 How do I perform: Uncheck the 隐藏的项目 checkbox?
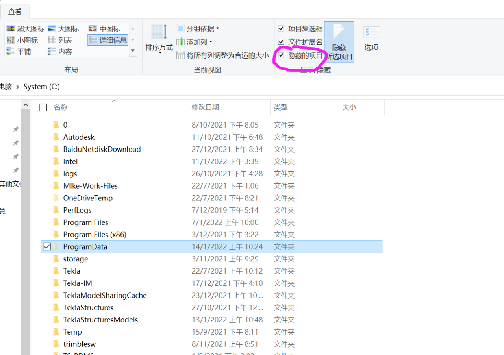pos(281,55)
